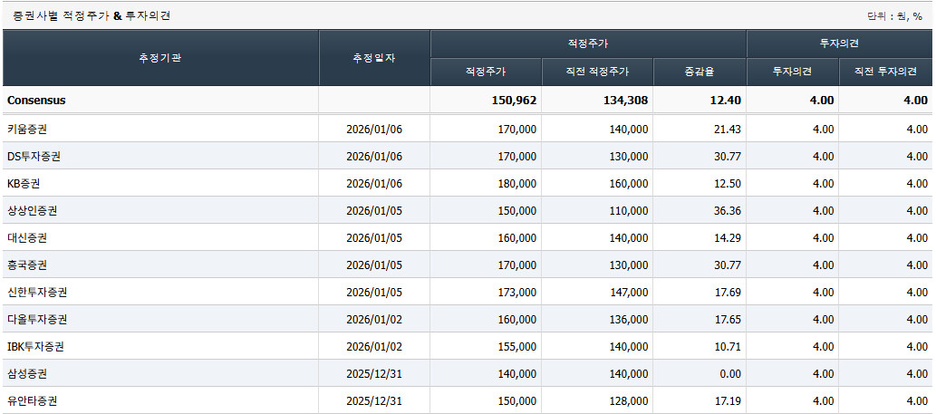Click the 단위 : 원, % unit label
Viewport: 936px width, 414px height.
896,16
